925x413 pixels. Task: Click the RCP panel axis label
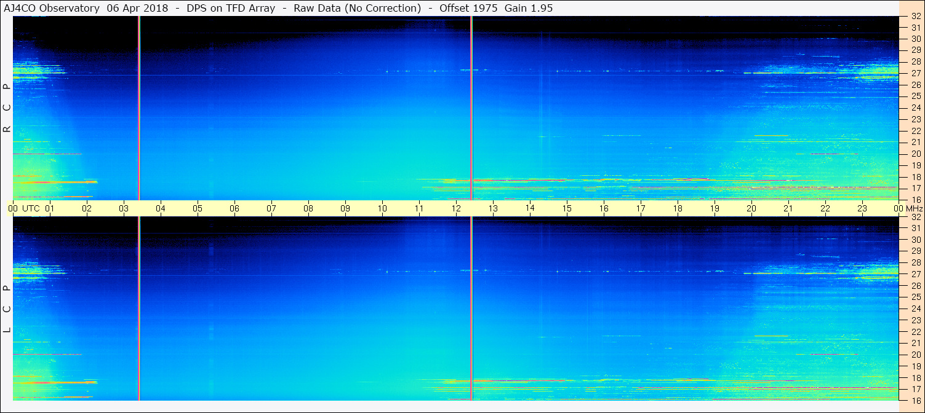7,108
